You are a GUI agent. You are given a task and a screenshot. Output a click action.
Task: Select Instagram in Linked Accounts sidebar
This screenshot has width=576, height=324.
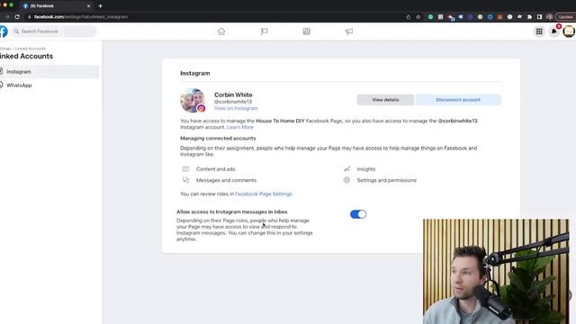(49, 72)
